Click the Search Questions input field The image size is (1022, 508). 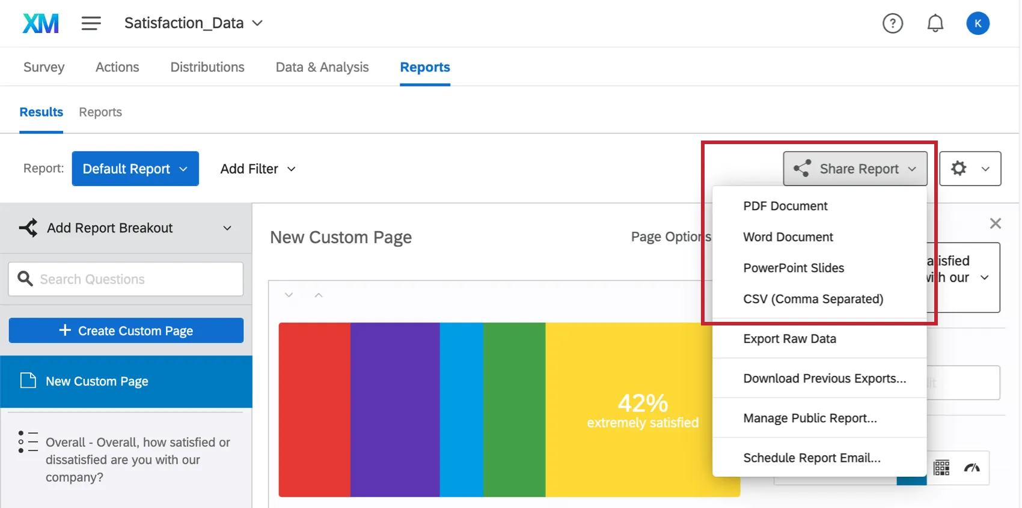[x=126, y=279]
